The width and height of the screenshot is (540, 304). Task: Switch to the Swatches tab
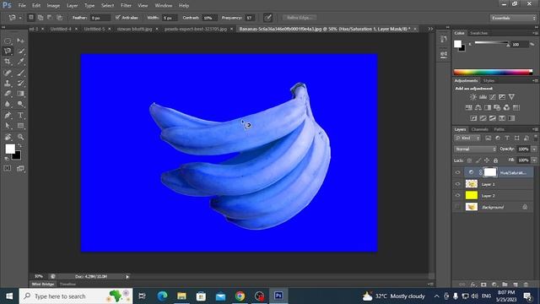478,33
